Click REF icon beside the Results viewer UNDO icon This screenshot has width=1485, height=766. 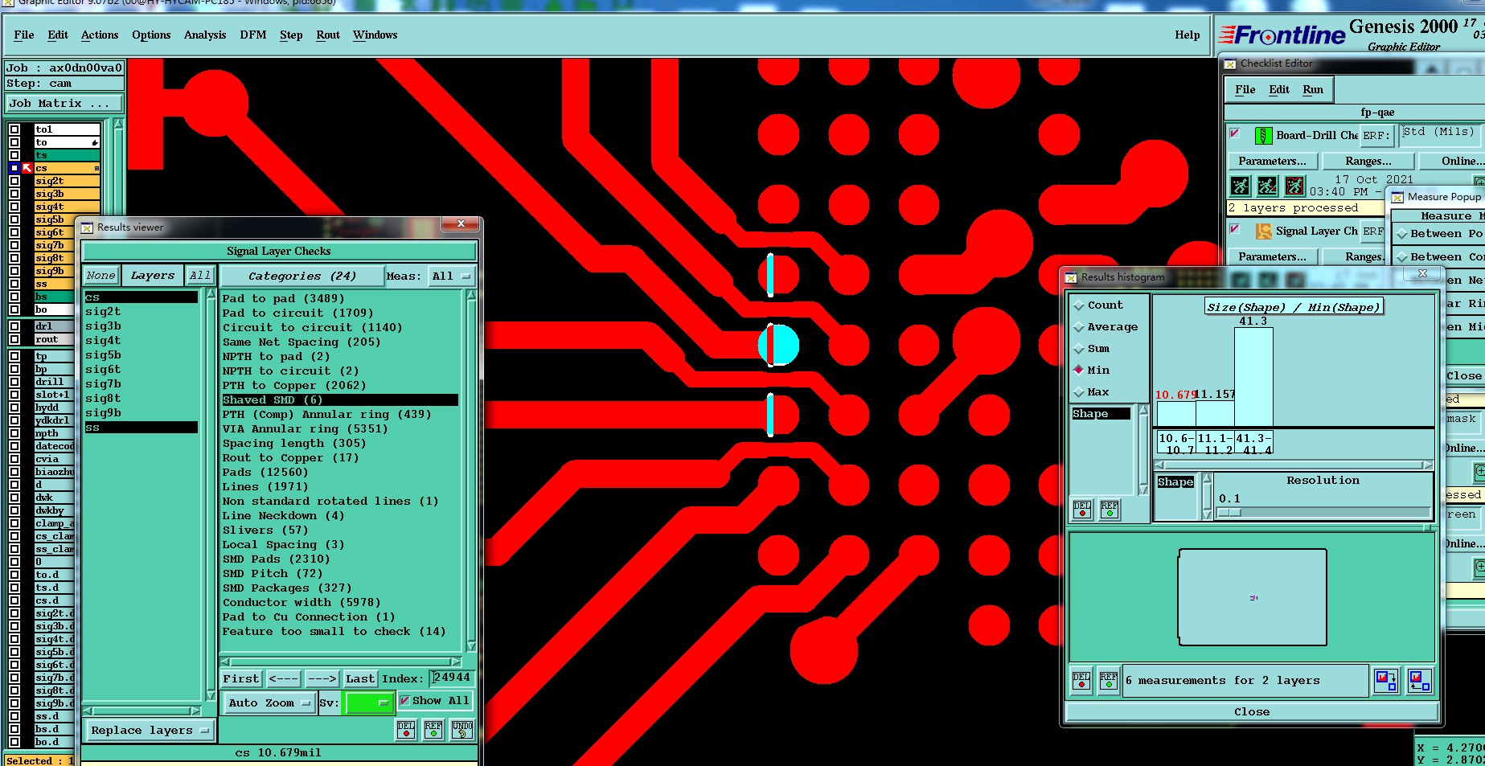(x=433, y=730)
